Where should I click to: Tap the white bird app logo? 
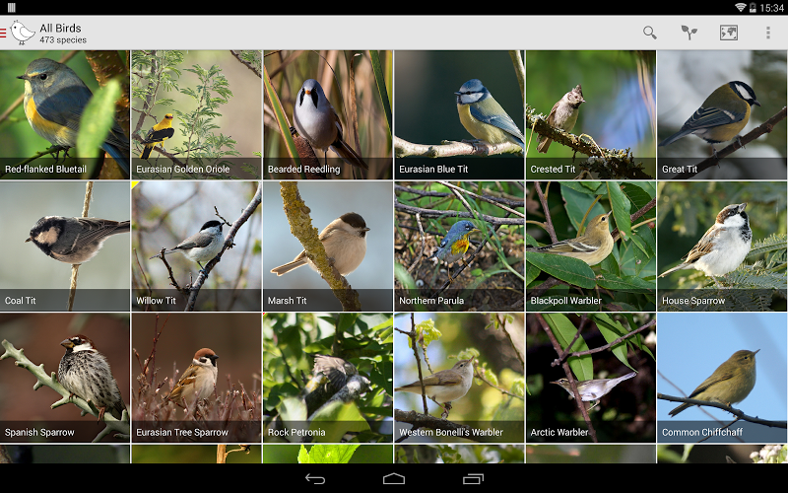22,33
